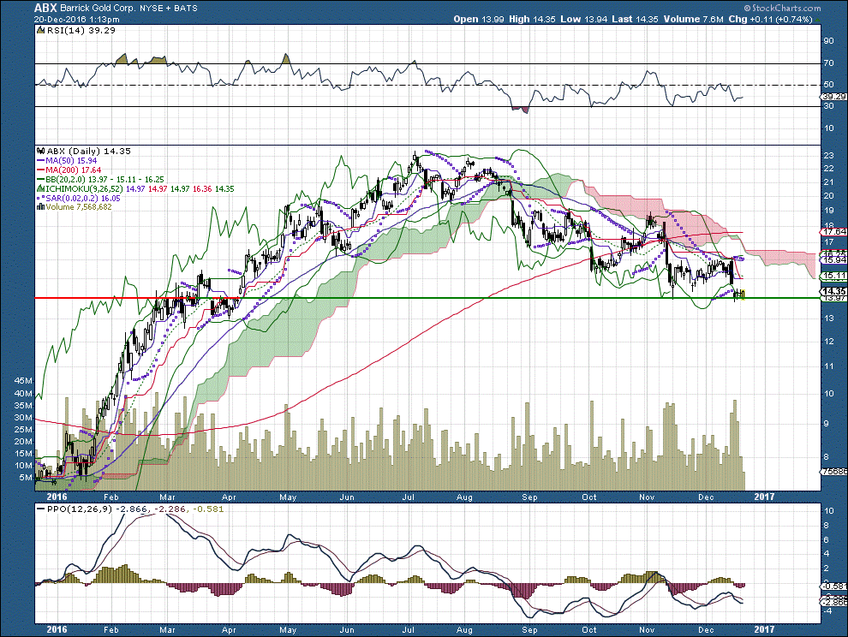The width and height of the screenshot is (848, 637).
Task: Click the RSI(14) 39.29 legend text
Action: click(x=81, y=31)
